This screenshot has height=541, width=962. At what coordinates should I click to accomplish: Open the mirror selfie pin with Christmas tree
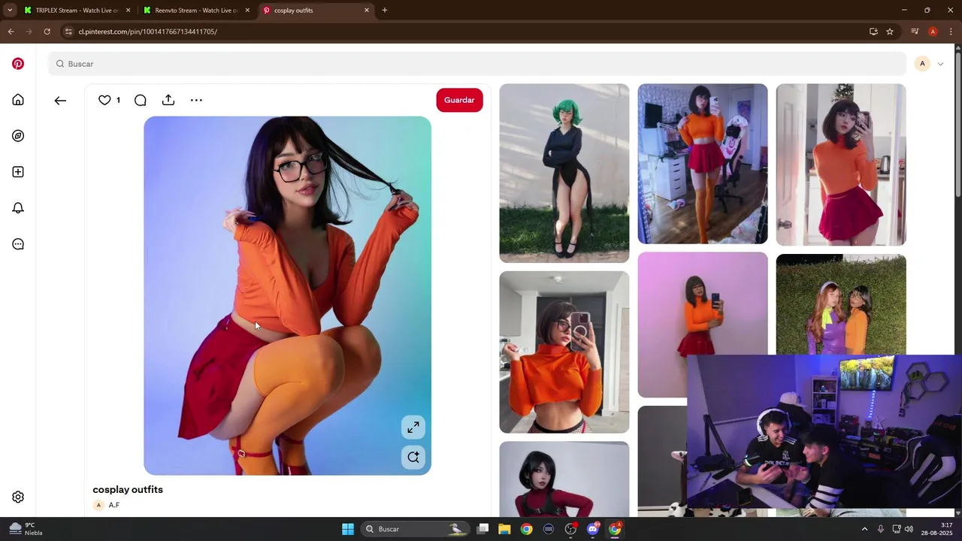pyautogui.click(x=841, y=165)
